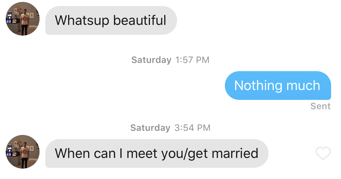Click the "Saturday 1:57 PM" timestamp
The height and width of the screenshot is (179, 341).
pyautogui.click(x=170, y=60)
